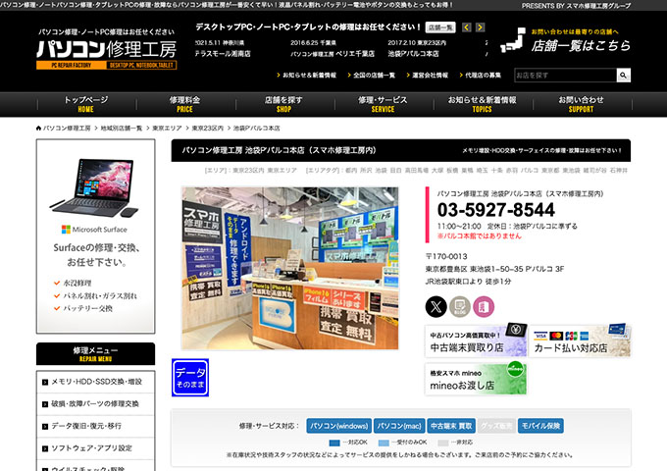Click the お店を探す search field
The width and height of the screenshot is (667, 471).
564,75
